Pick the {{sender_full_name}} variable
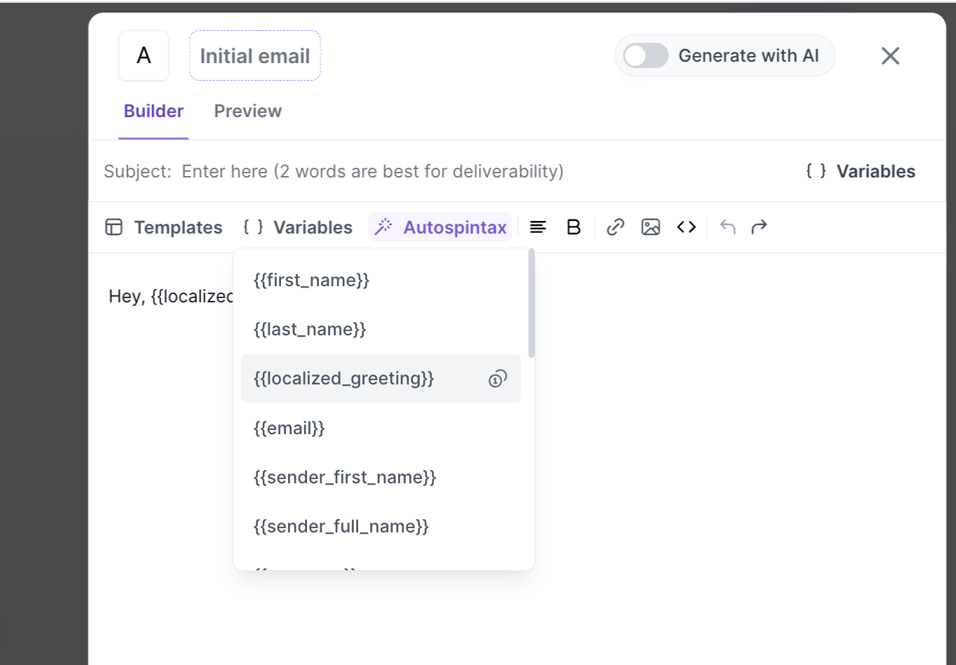 pos(381,526)
